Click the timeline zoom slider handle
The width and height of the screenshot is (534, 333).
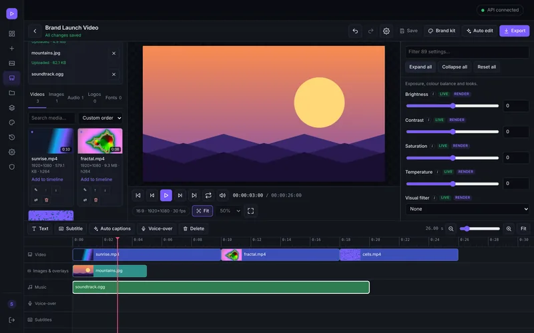(x=467, y=228)
